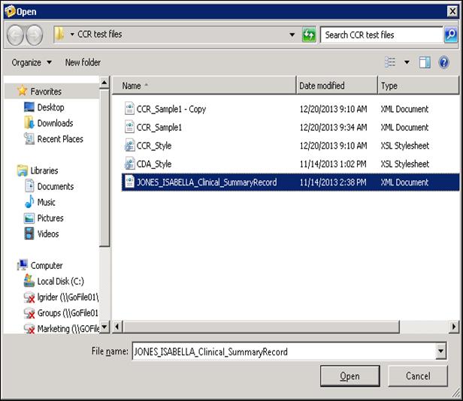Click the Back navigation arrow button
Image resolution: width=463 pixels, height=401 pixels.
(14, 35)
